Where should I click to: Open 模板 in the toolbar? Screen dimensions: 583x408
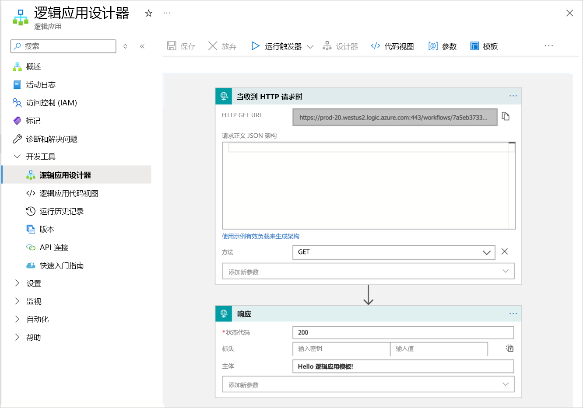pos(484,46)
